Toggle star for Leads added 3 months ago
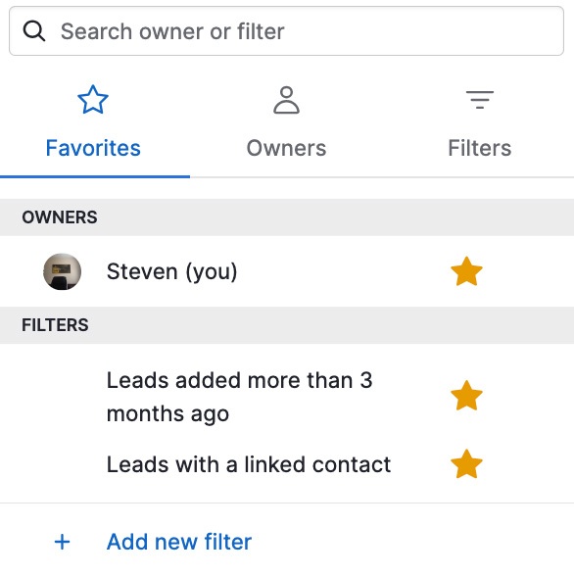This screenshot has height=576, width=574. tap(466, 396)
